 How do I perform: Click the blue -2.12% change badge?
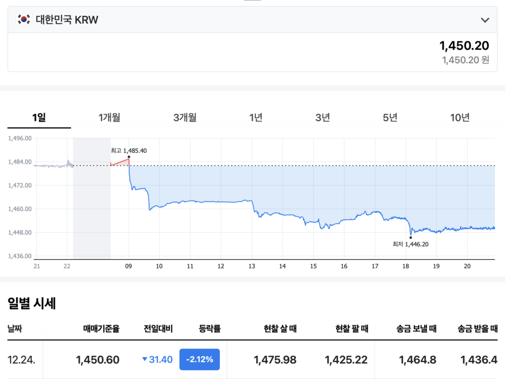click(199, 359)
